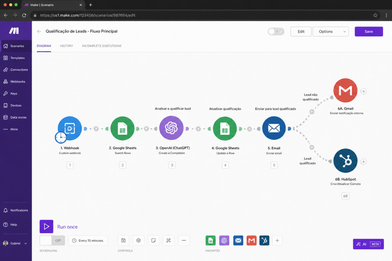Viewport: 392px width, 261px height.
Task: Add OpenAI from favorites
Action: coord(224,240)
